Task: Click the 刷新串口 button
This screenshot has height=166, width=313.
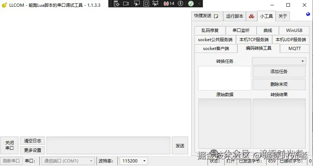Action: point(11,161)
